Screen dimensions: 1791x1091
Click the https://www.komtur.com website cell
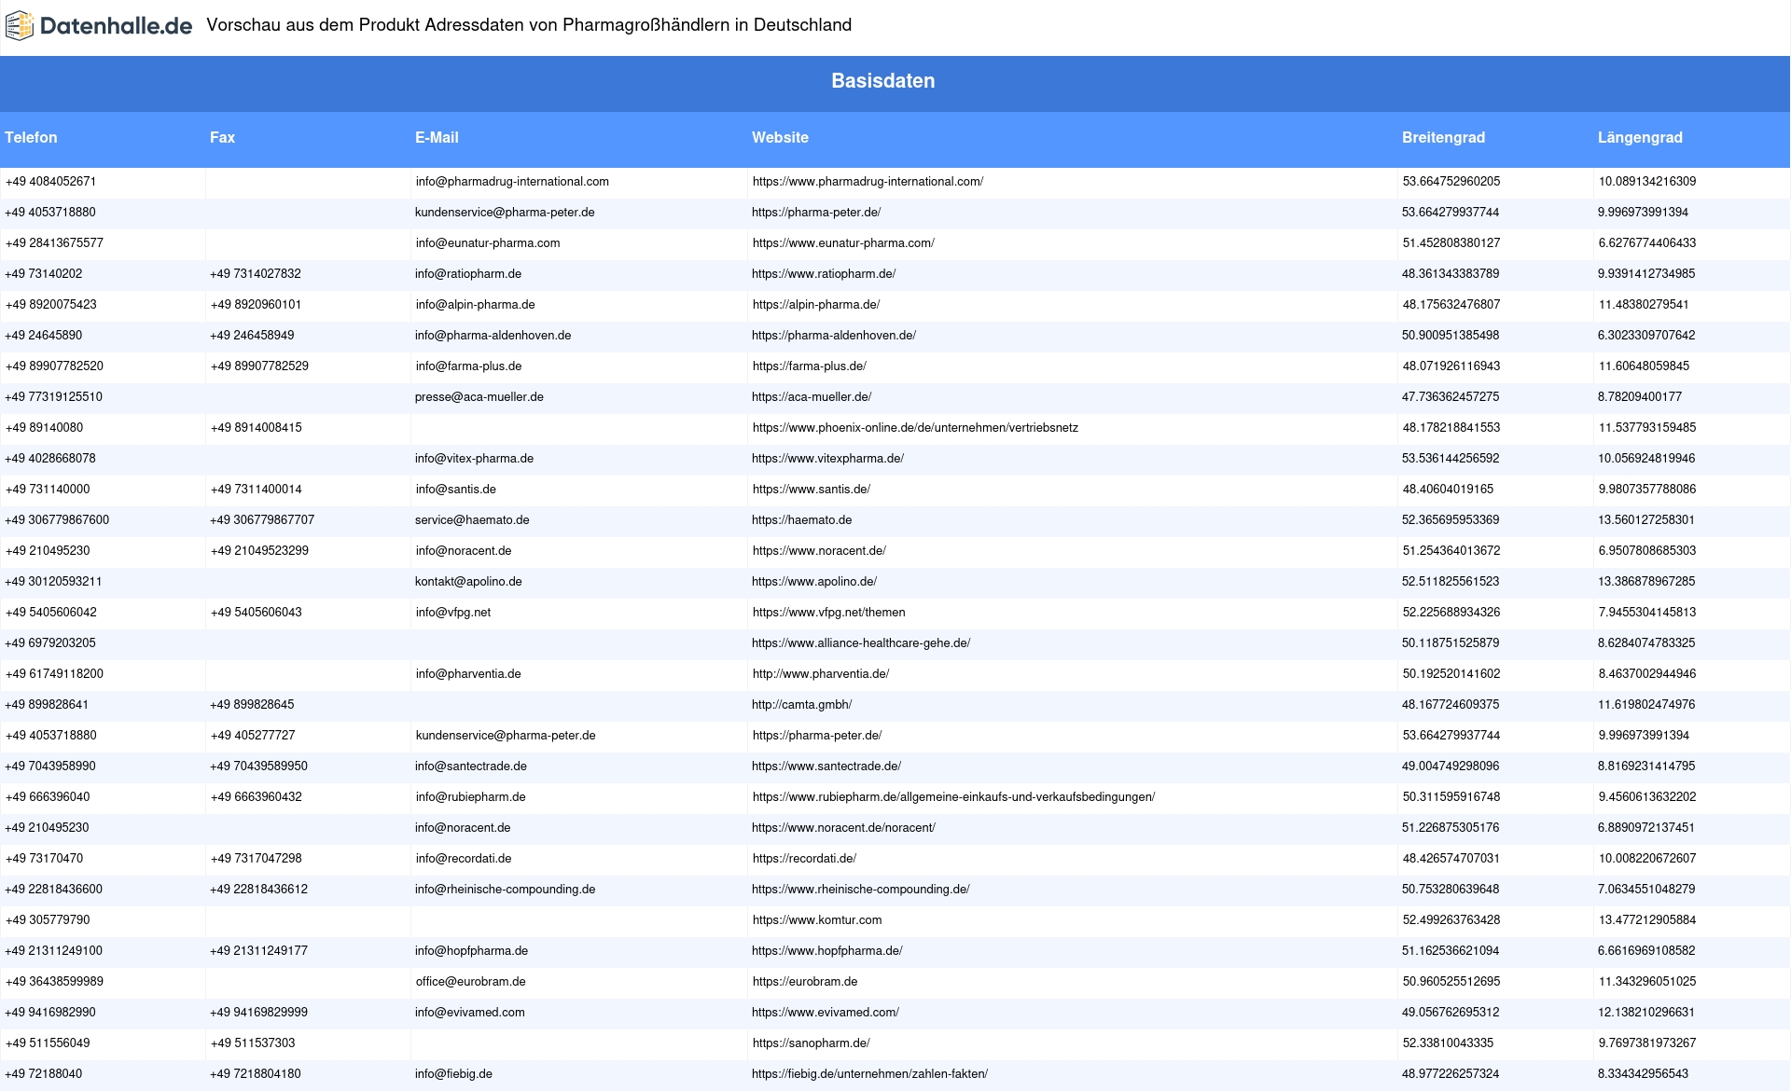pos(1075,920)
